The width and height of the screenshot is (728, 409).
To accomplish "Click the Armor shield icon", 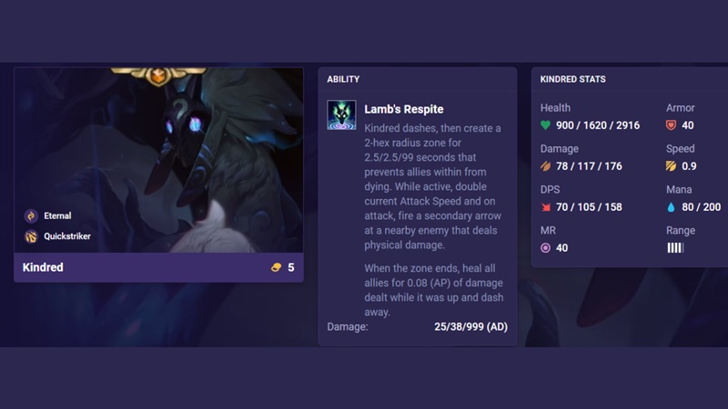I will [x=671, y=125].
